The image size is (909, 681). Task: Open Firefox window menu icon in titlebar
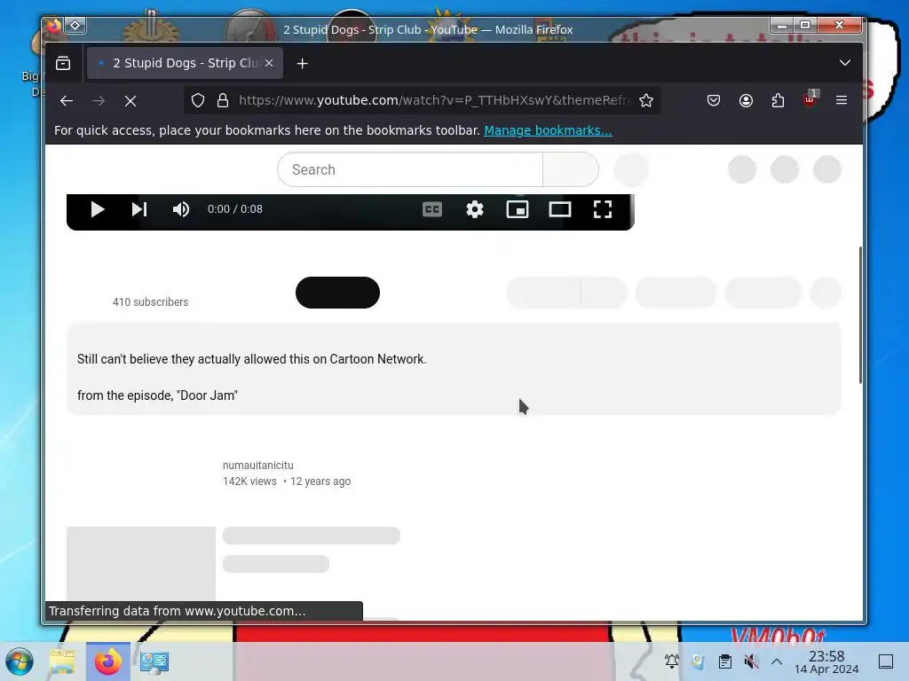54,26
